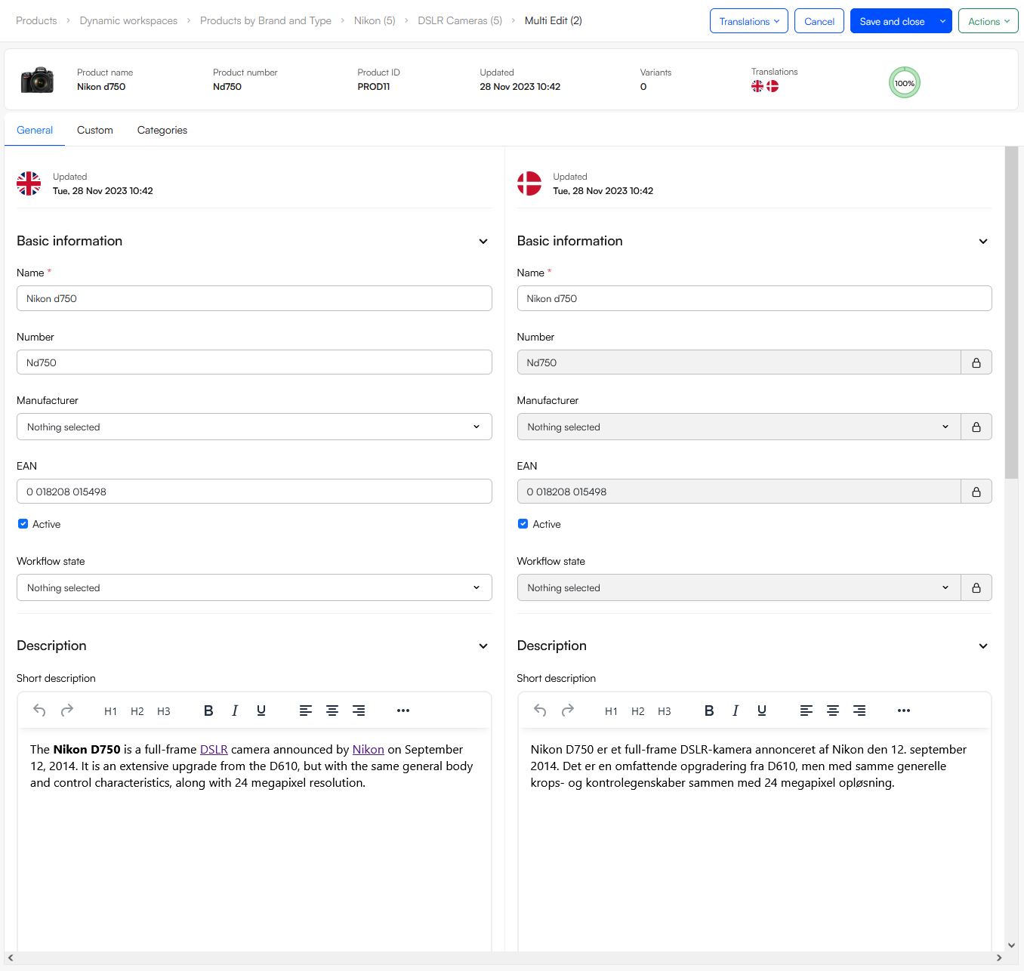This screenshot has height=971, width=1024.
Task: Redo in the Danish short description editor
Action: click(568, 711)
